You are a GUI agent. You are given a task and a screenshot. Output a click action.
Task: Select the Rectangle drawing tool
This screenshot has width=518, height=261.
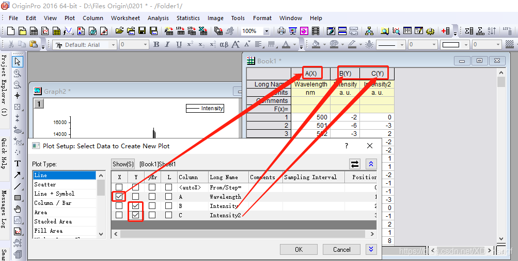point(18,198)
